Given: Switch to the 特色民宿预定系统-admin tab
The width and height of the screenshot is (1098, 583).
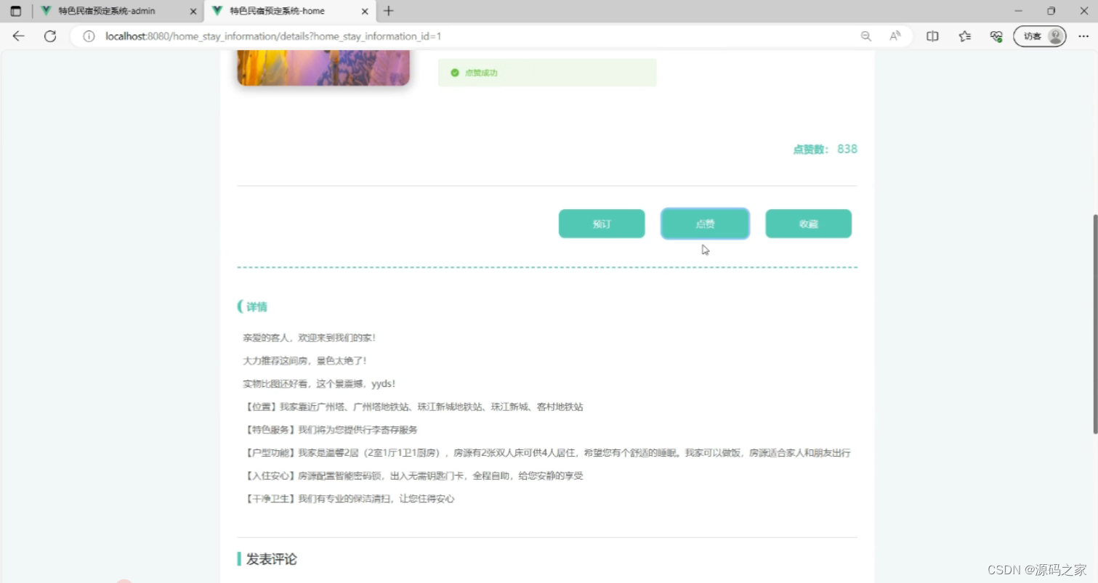Looking at the screenshot, I should click(x=109, y=11).
